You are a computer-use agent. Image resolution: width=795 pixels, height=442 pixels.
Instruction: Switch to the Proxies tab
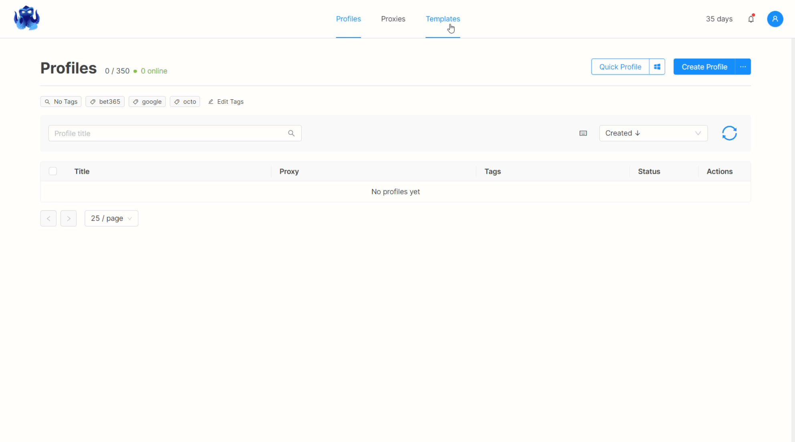click(x=393, y=19)
